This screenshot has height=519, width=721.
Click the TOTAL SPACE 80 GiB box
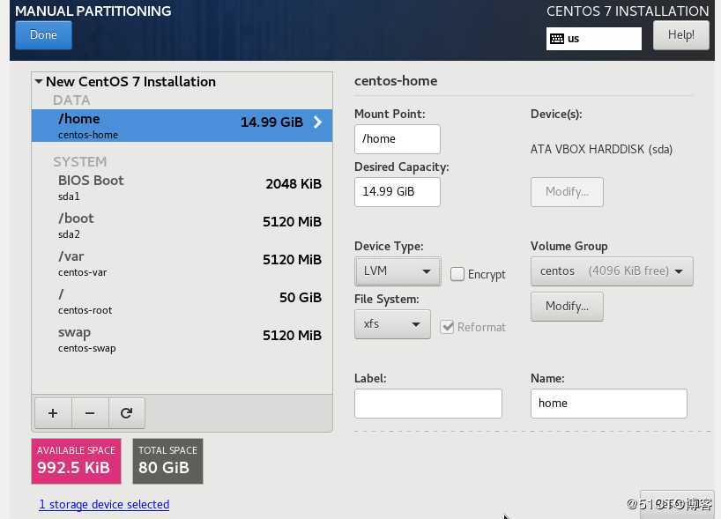pyautogui.click(x=167, y=461)
